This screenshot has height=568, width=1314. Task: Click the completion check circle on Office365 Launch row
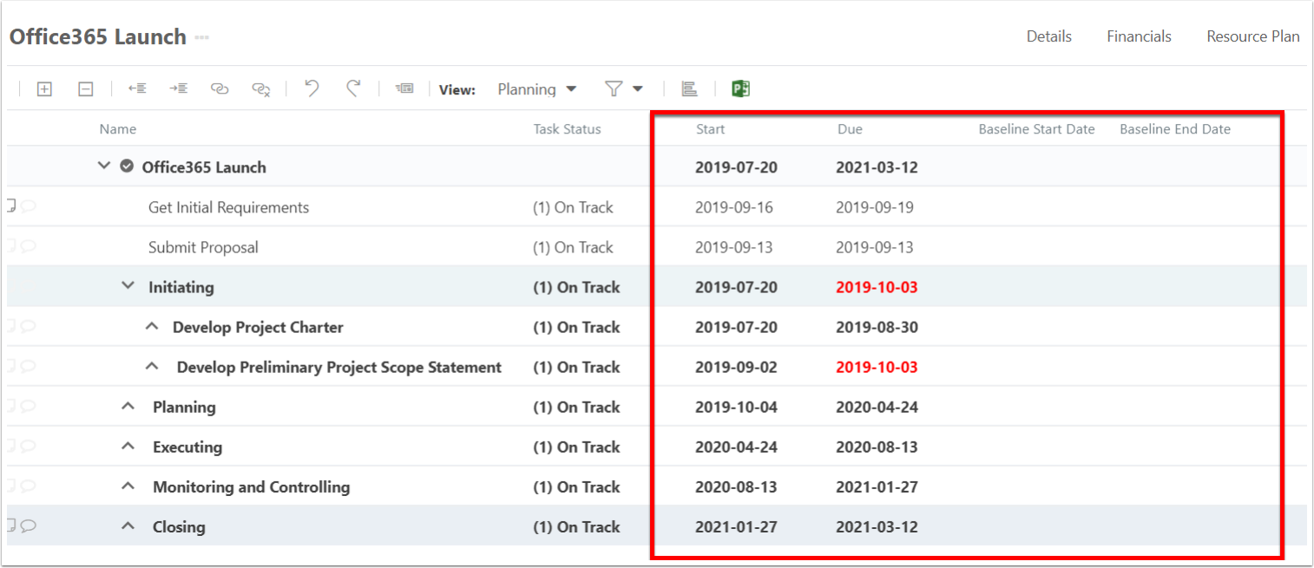pyautogui.click(x=127, y=166)
